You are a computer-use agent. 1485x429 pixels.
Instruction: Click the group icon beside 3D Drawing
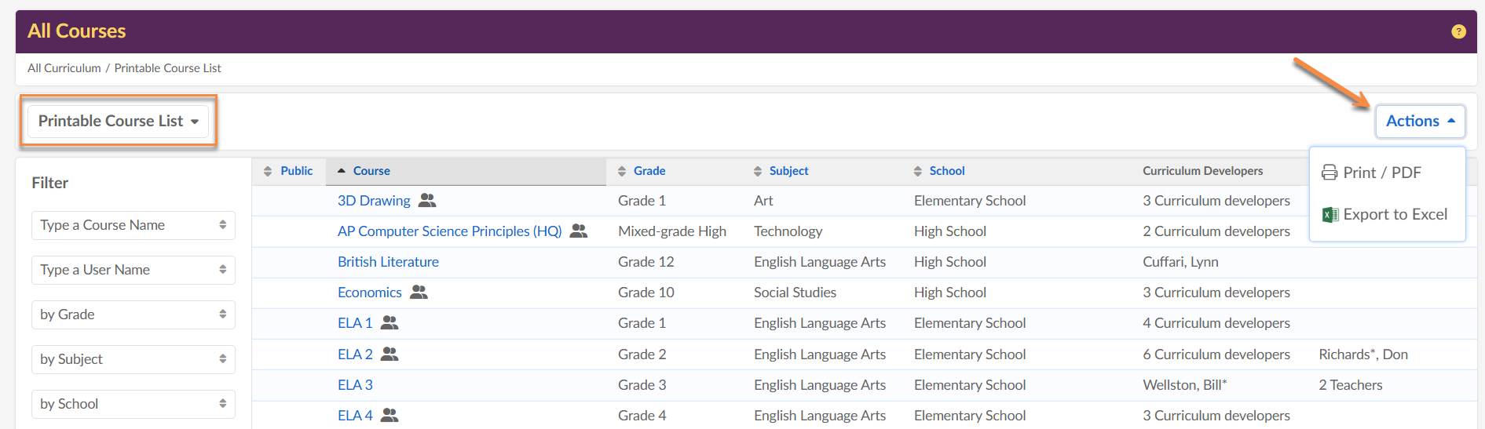[427, 201]
